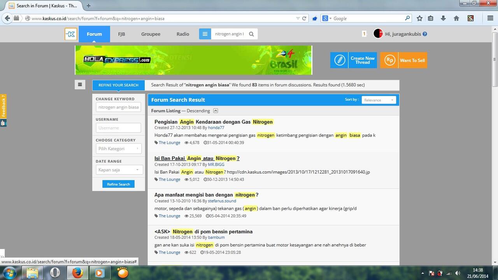Open the Radio tab
Screen dimensions: 498x280
(183, 34)
